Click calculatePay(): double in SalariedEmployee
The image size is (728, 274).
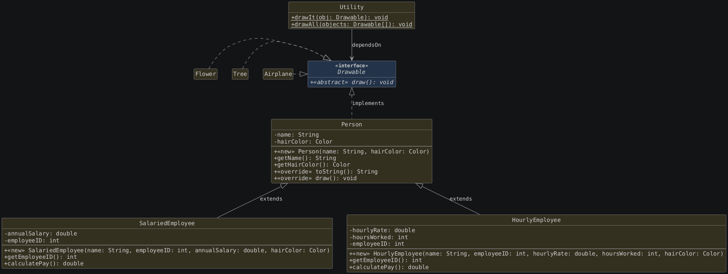tap(44, 263)
